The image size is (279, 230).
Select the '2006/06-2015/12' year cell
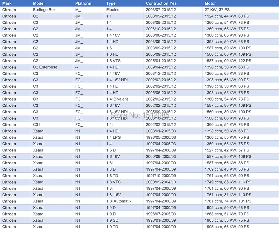click(173, 35)
